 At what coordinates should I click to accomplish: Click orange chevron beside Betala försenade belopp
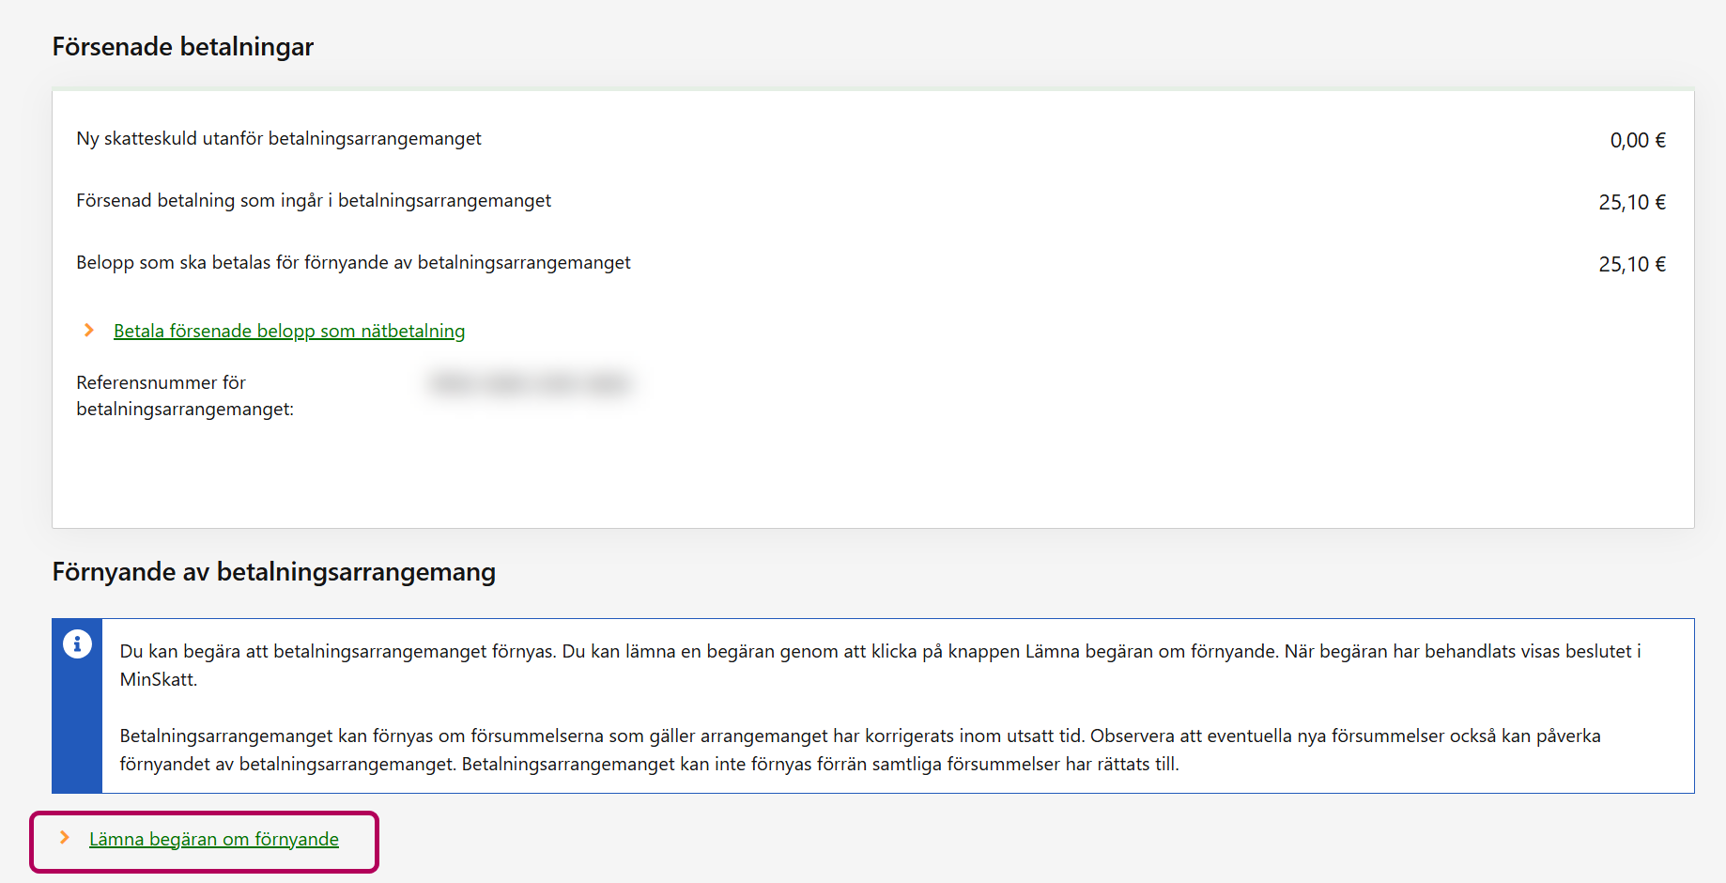pyautogui.click(x=89, y=330)
